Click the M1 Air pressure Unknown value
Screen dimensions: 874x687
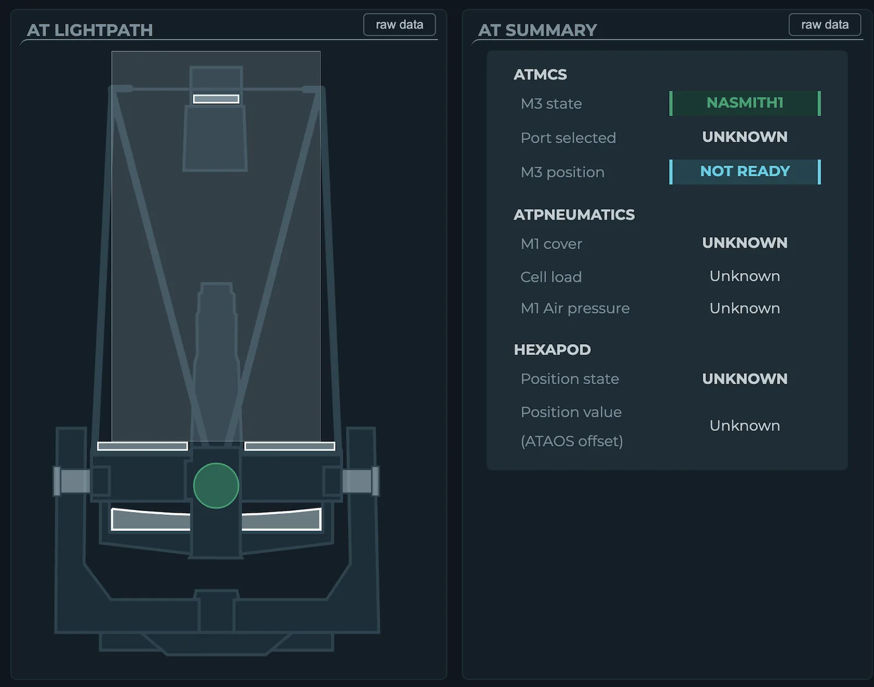745,308
